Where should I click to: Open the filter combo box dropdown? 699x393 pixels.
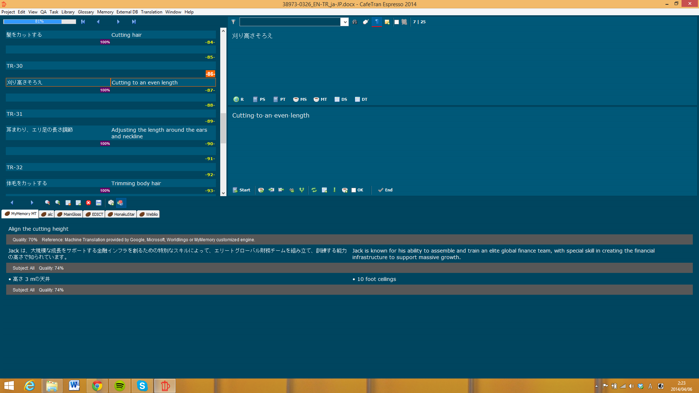click(x=344, y=22)
